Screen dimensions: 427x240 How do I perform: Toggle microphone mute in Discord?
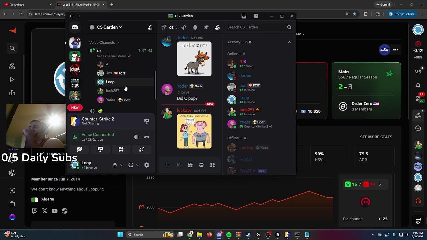click(115, 165)
